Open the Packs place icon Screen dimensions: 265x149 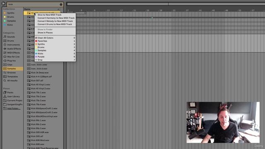(x=5, y=93)
